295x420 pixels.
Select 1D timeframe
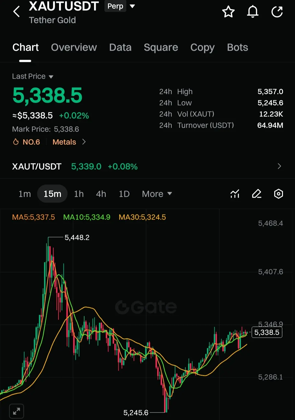(x=124, y=194)
